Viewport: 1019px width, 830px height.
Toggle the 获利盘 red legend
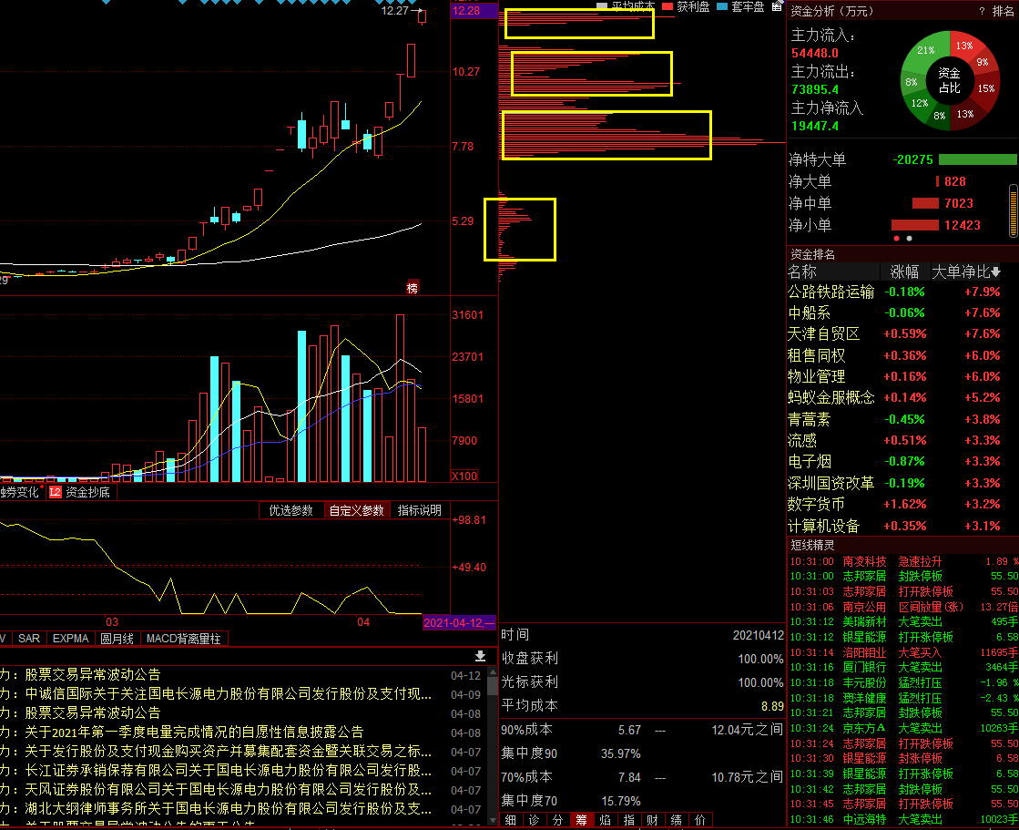(685, 6)
